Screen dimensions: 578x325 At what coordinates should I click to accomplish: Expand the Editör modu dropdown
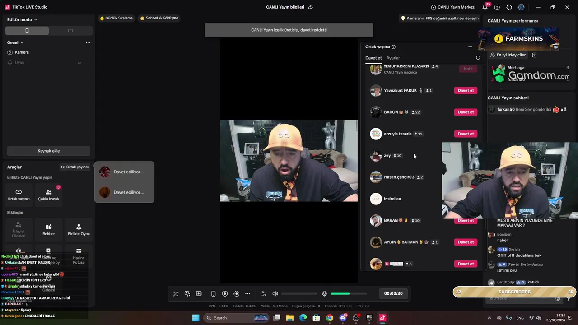point(22,19)
